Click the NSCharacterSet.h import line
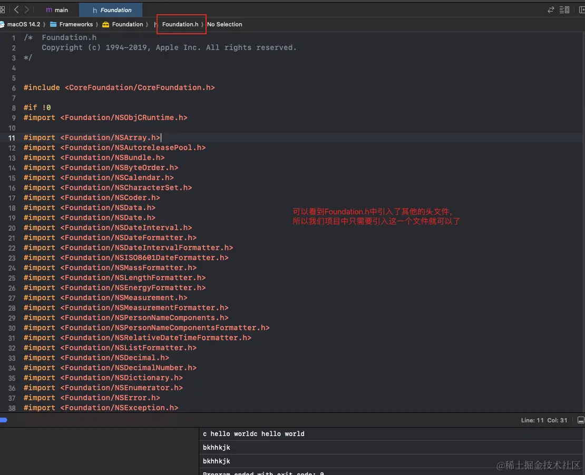The height and width of the screenshot is (475, 585). (x=108, y=188)
